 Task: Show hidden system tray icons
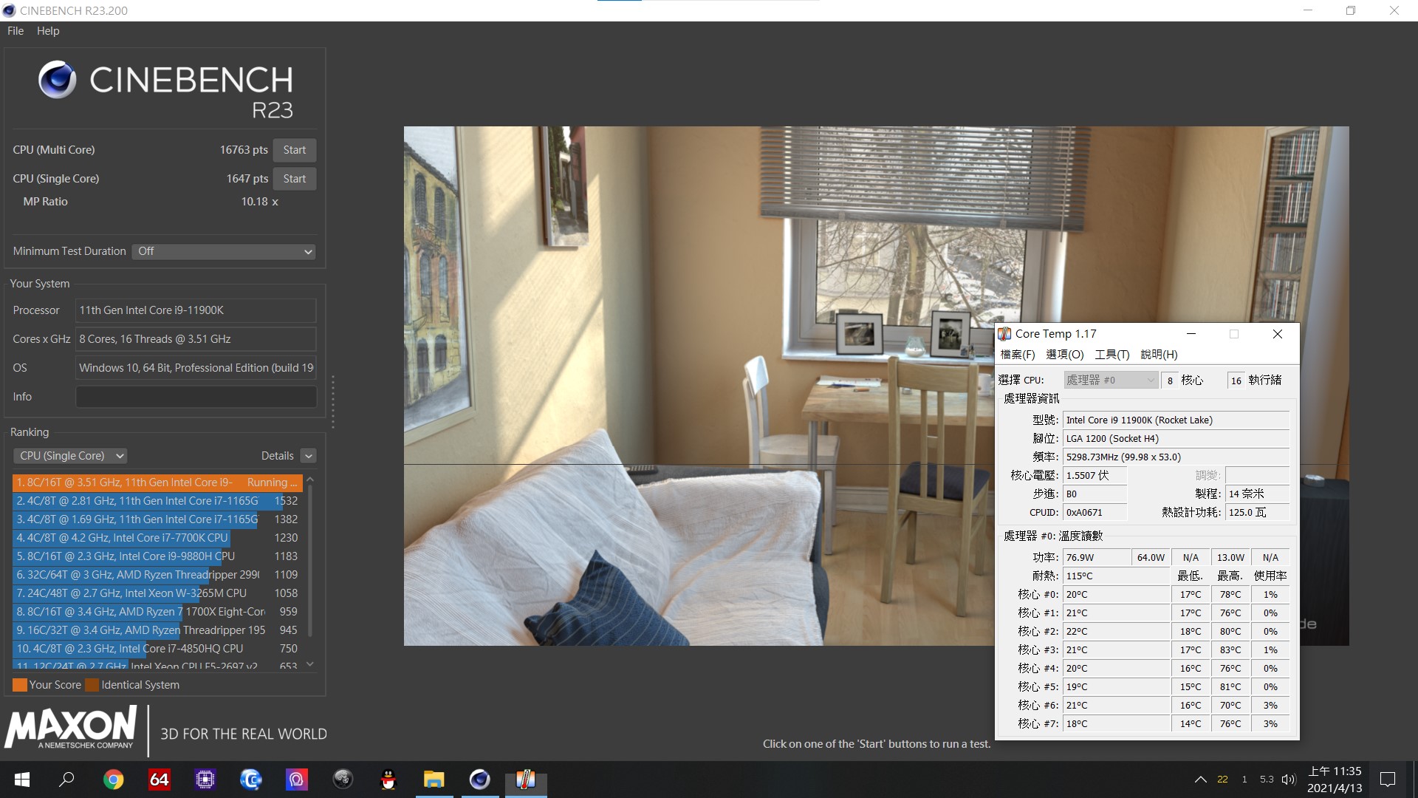point(1201,780)
